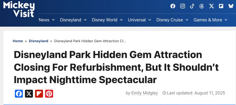Go to Disneyland breadcrumb link
This screenshot has height=105, width=236.
(x=38, y=41)
